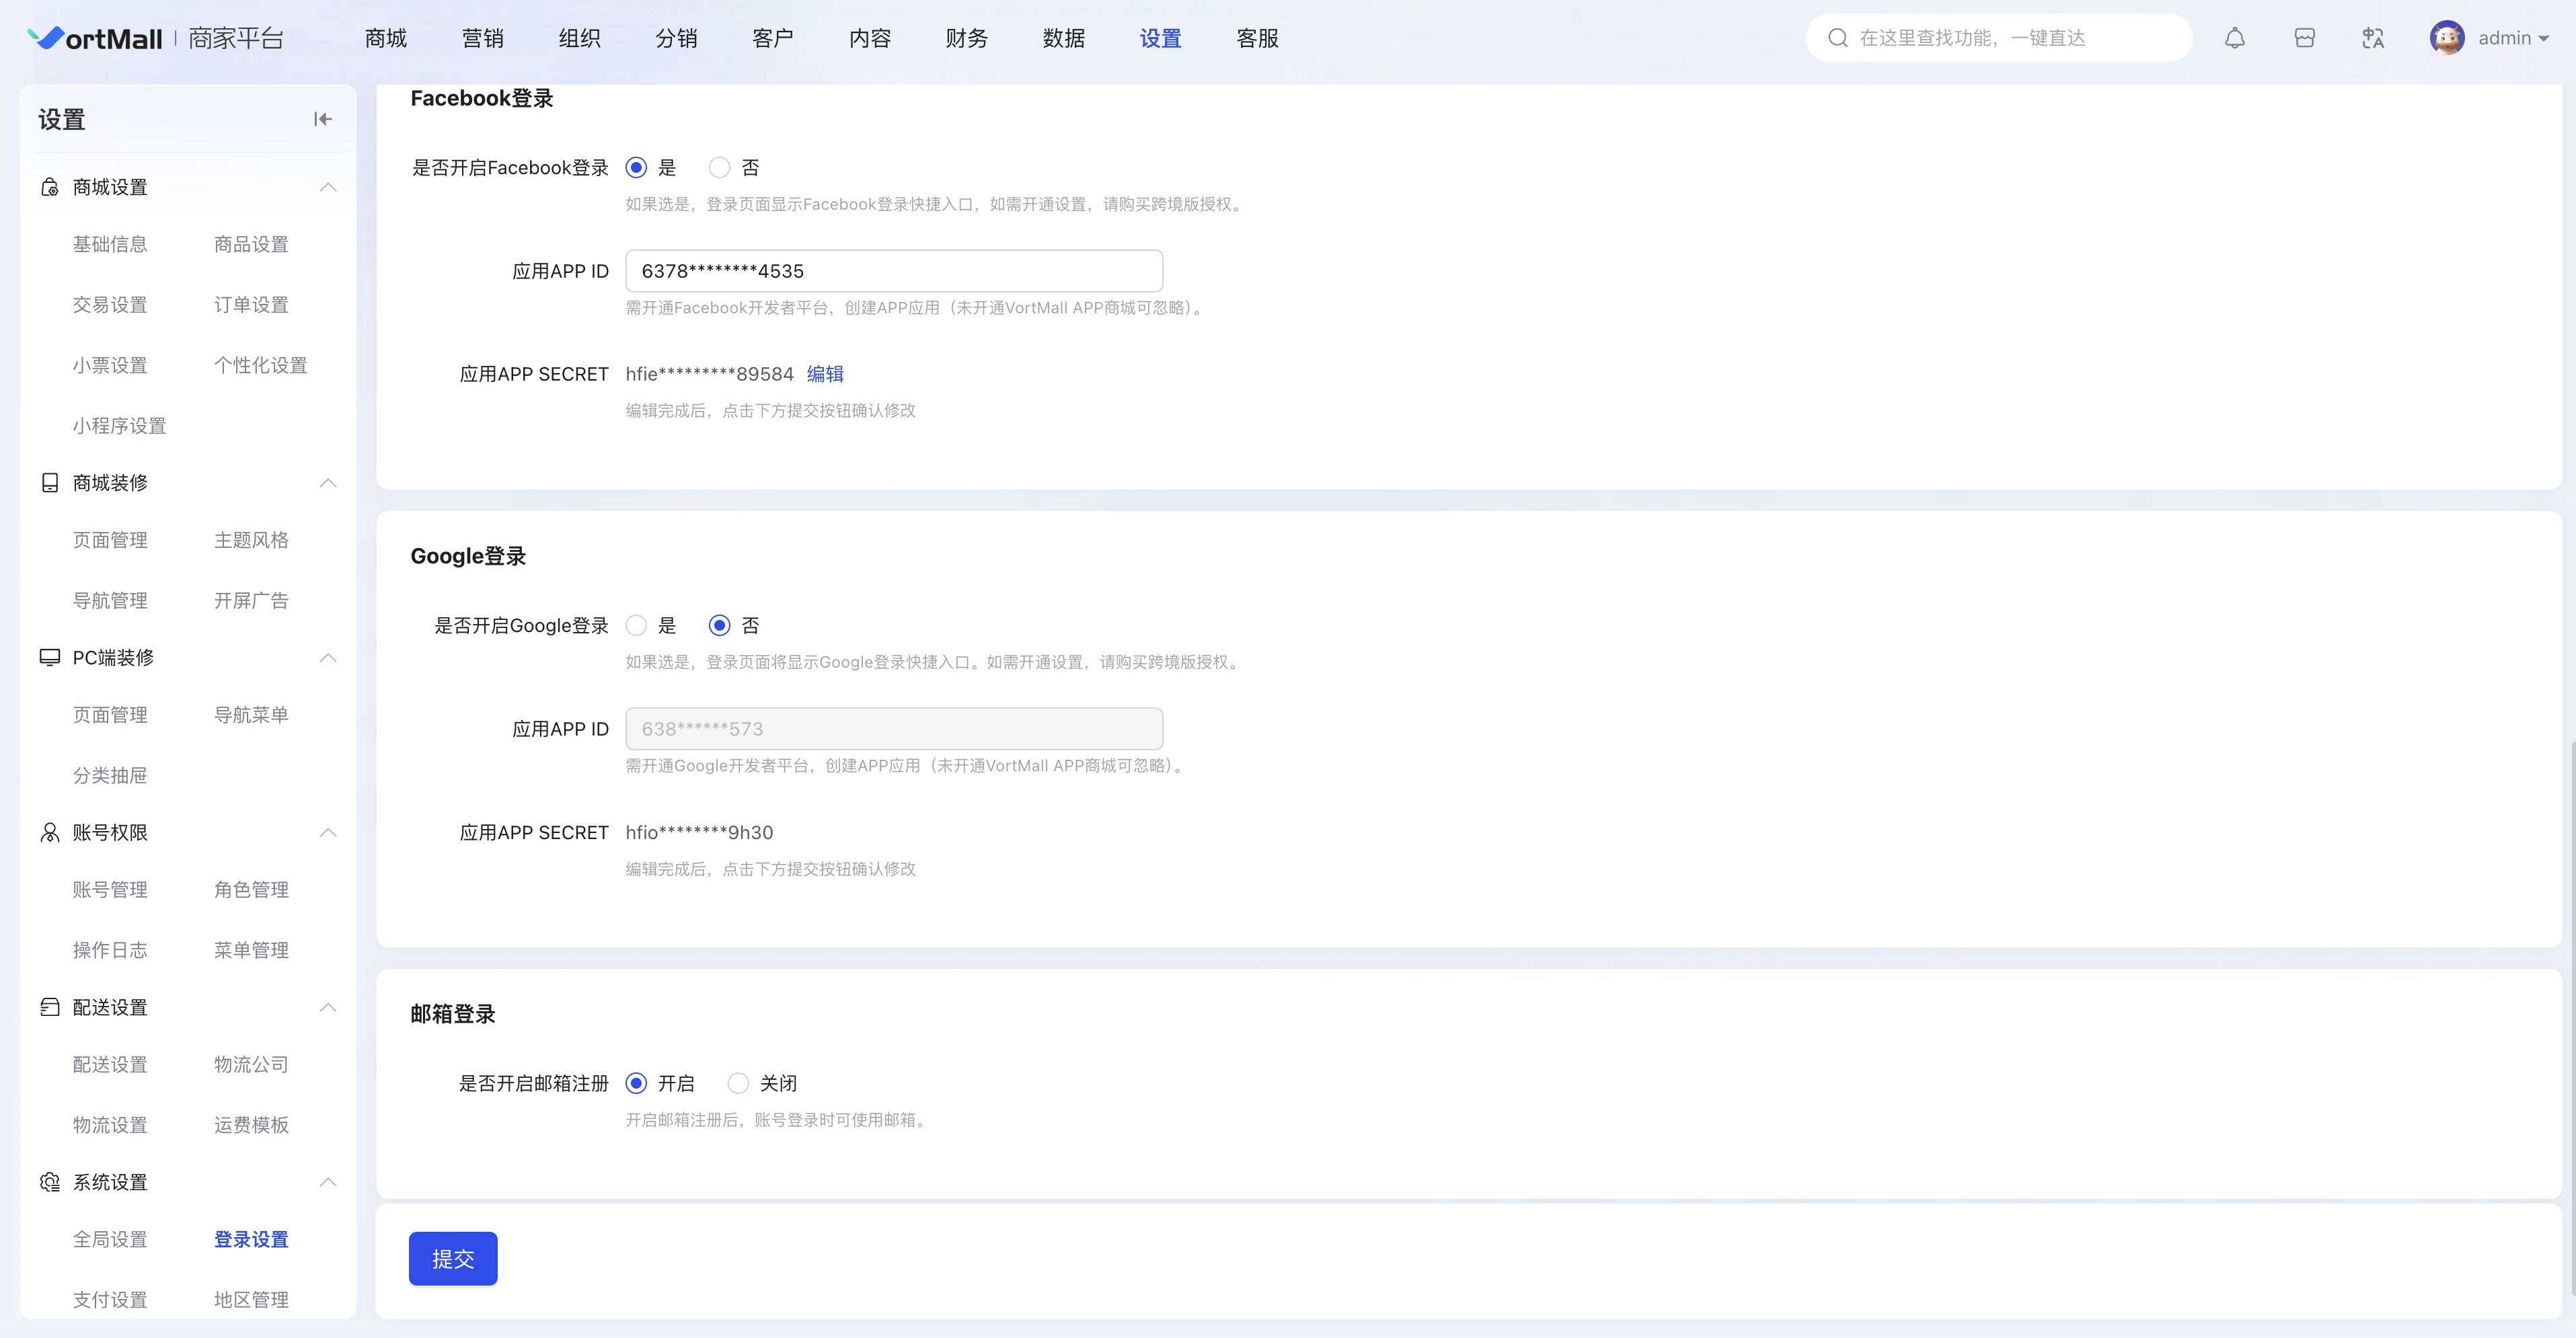Collapse the 商城设置 section
The width and height of the screenshot is (2576, 1338).
click(327, 187)
